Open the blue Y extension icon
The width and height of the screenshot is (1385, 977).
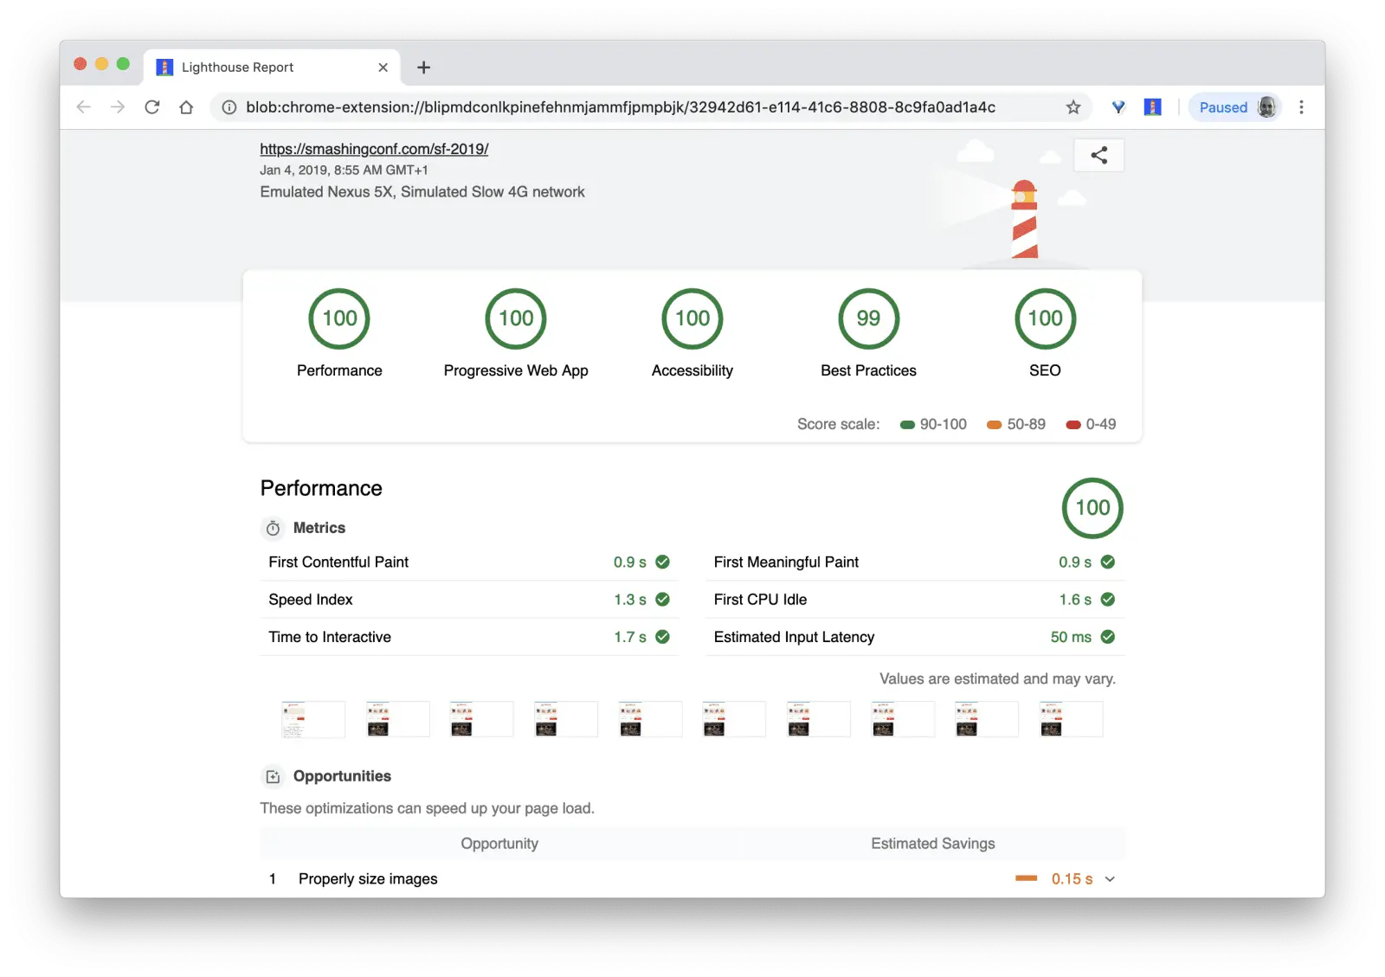point(1118,107)
